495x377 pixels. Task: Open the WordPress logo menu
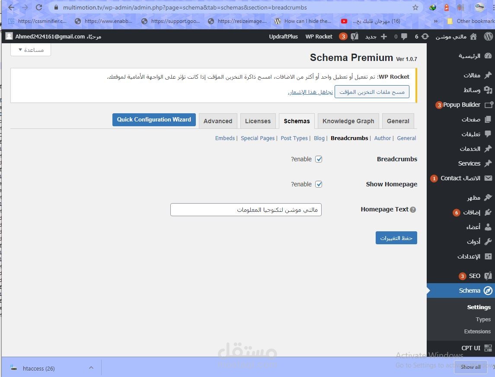pos(489,36)
